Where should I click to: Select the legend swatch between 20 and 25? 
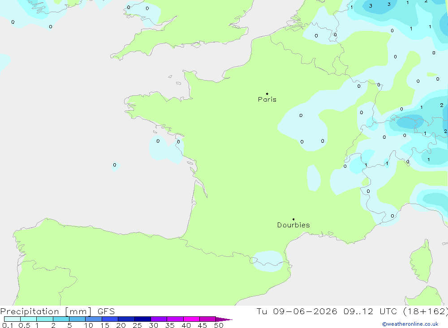[x=126, y=319]
